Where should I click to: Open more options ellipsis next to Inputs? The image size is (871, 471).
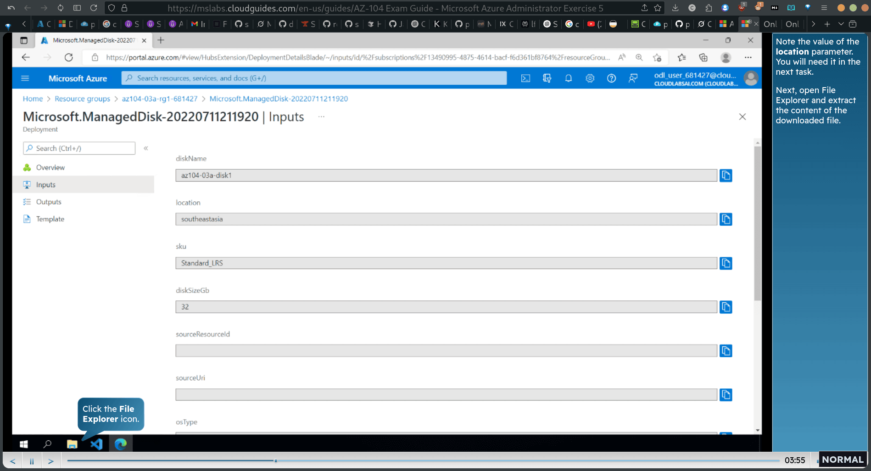[x=321, y=117]
